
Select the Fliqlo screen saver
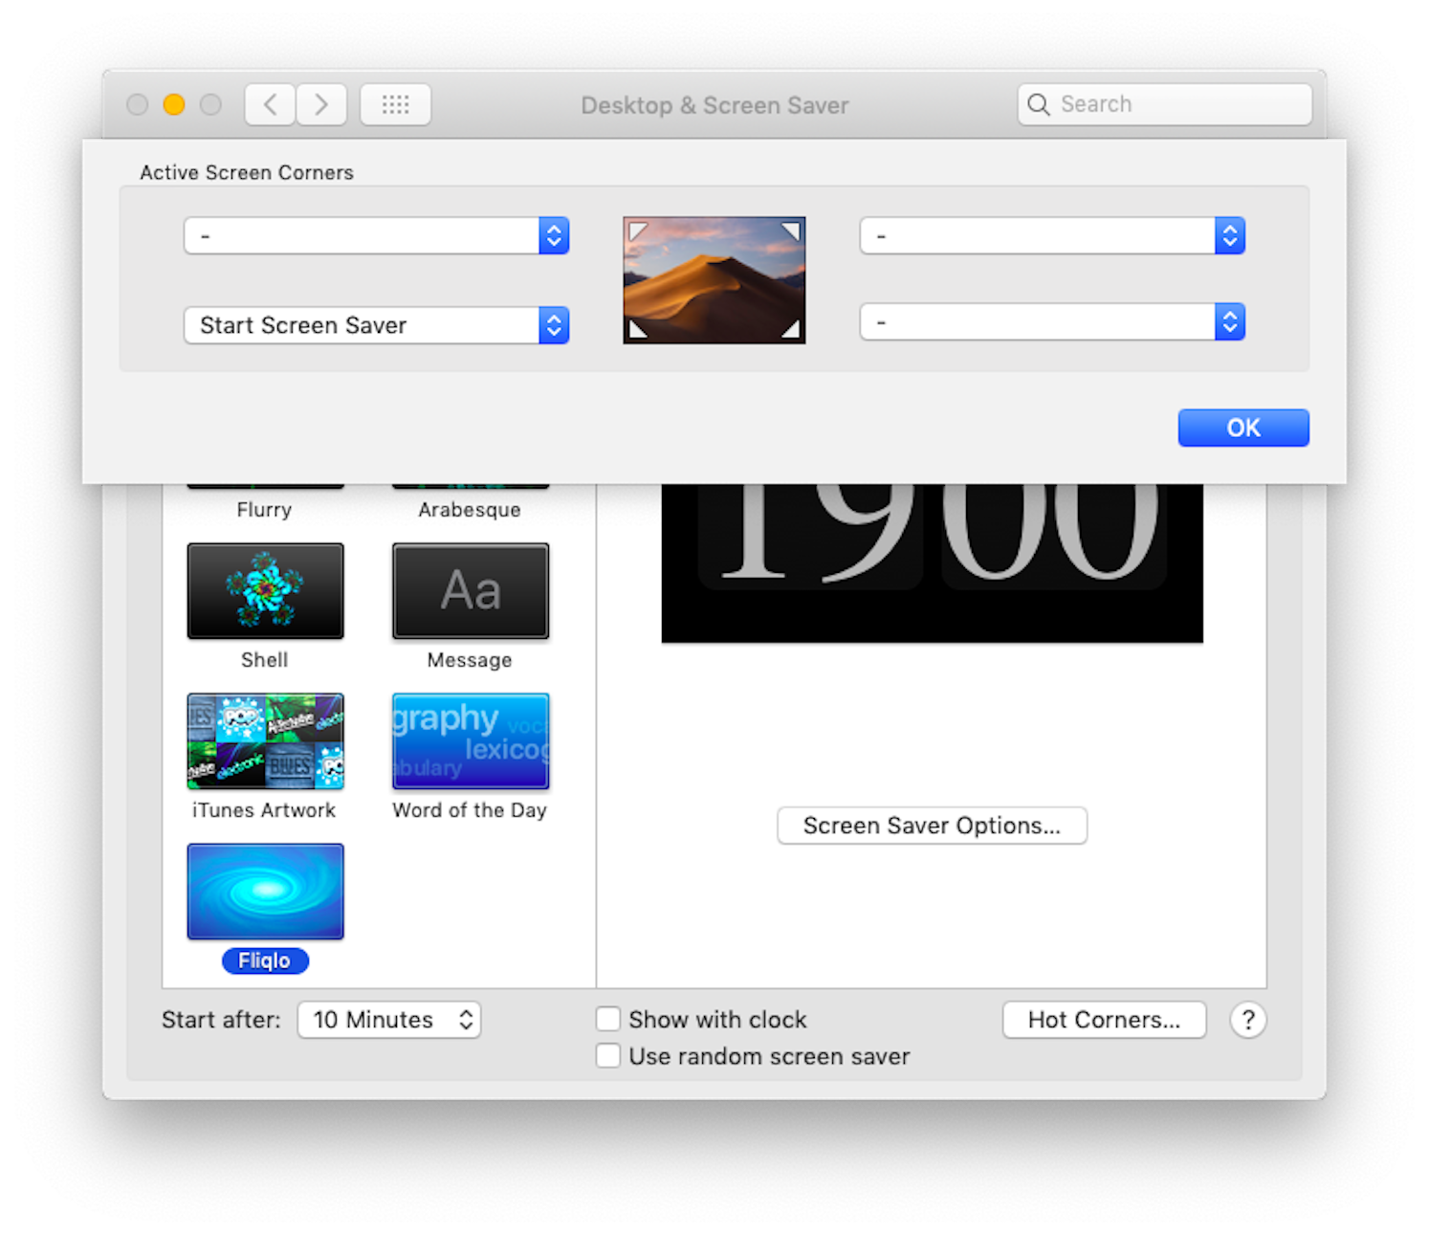(265, 891)
